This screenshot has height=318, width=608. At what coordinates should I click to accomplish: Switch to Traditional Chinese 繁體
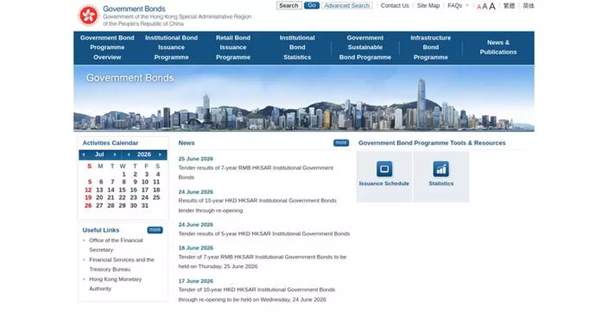point(509,6)
